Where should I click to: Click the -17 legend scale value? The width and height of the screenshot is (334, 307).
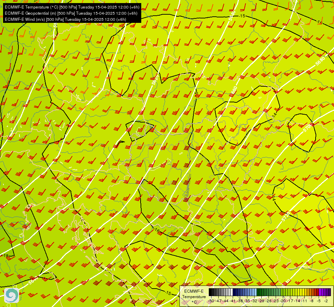pos(290,301)
